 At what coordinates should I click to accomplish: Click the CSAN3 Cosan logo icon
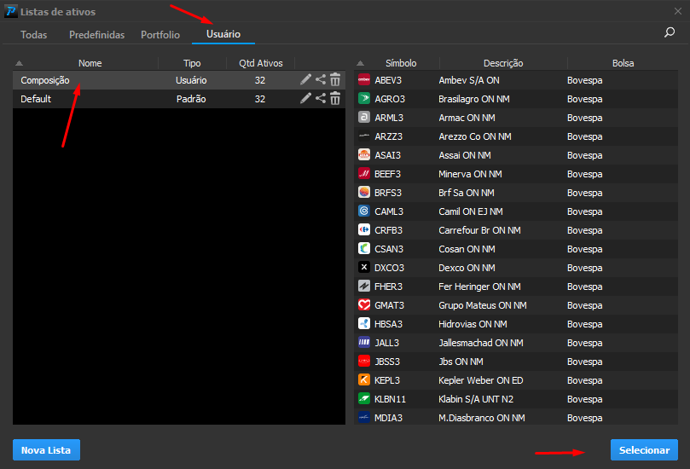364,249
